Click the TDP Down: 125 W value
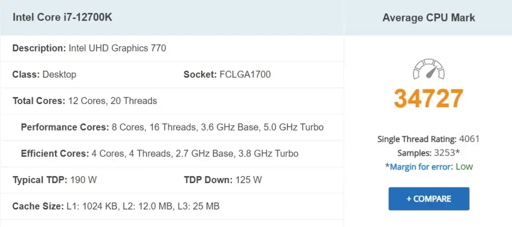Screen dimensions: 512x227 pyautogui.click(x=222, y=179)
